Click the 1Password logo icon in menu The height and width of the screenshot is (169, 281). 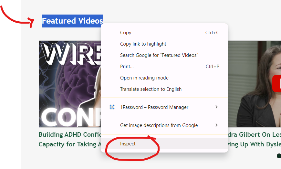click(112, 107)
